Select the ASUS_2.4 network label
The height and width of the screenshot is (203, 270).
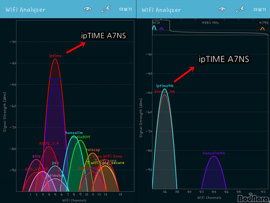49,143
